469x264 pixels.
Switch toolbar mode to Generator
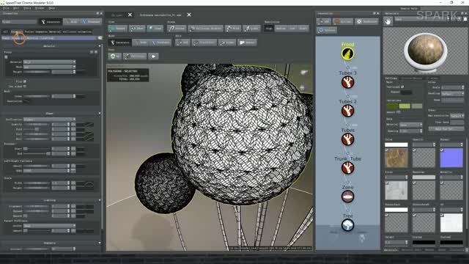point(119,43)
